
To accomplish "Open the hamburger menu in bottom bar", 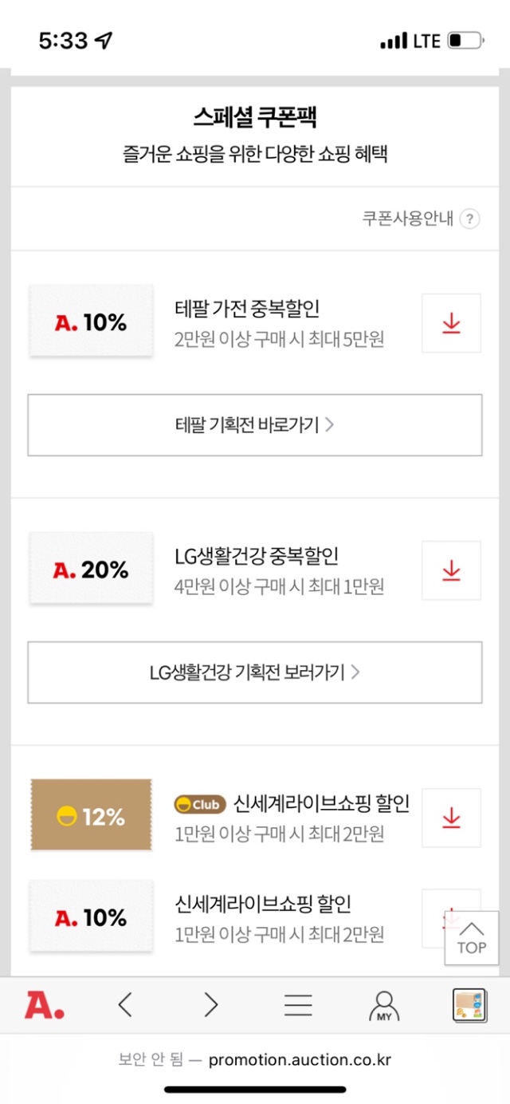I will [x=298, y=1005].
